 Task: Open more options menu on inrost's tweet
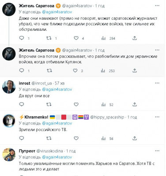(157, 83)
